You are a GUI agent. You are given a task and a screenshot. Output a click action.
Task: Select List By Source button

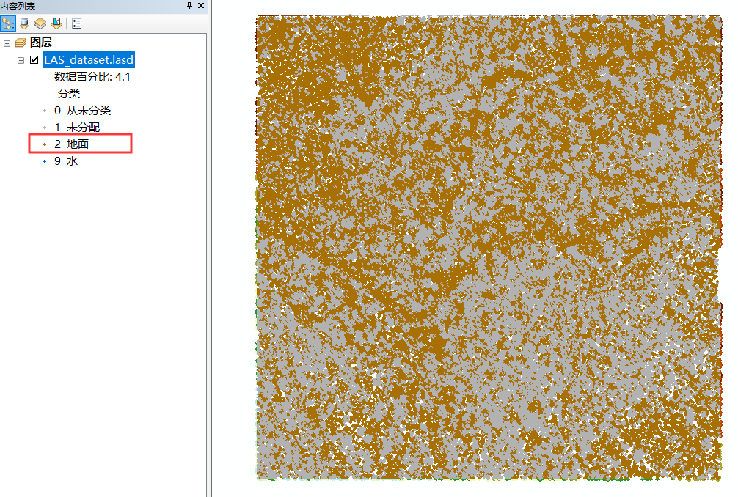click(x=24, y=23)
